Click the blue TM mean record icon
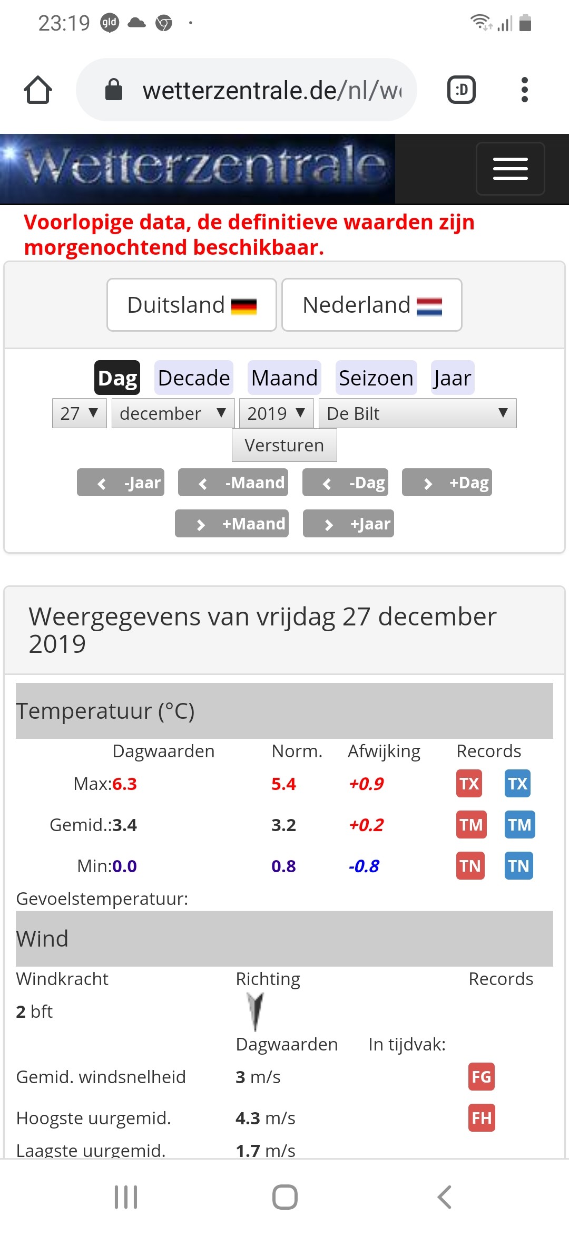 519,825
